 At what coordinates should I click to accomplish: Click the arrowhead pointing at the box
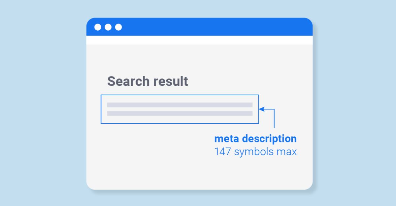point(261,109)
